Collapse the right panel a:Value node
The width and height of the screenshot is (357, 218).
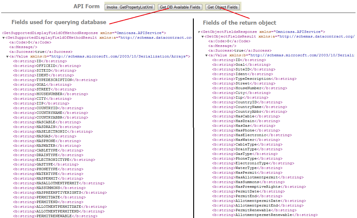(206, 55)
